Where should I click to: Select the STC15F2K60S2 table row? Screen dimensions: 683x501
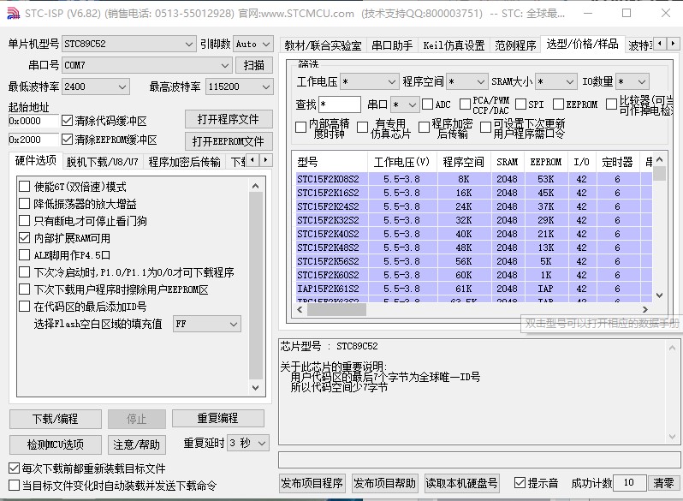tap(474, 275)
